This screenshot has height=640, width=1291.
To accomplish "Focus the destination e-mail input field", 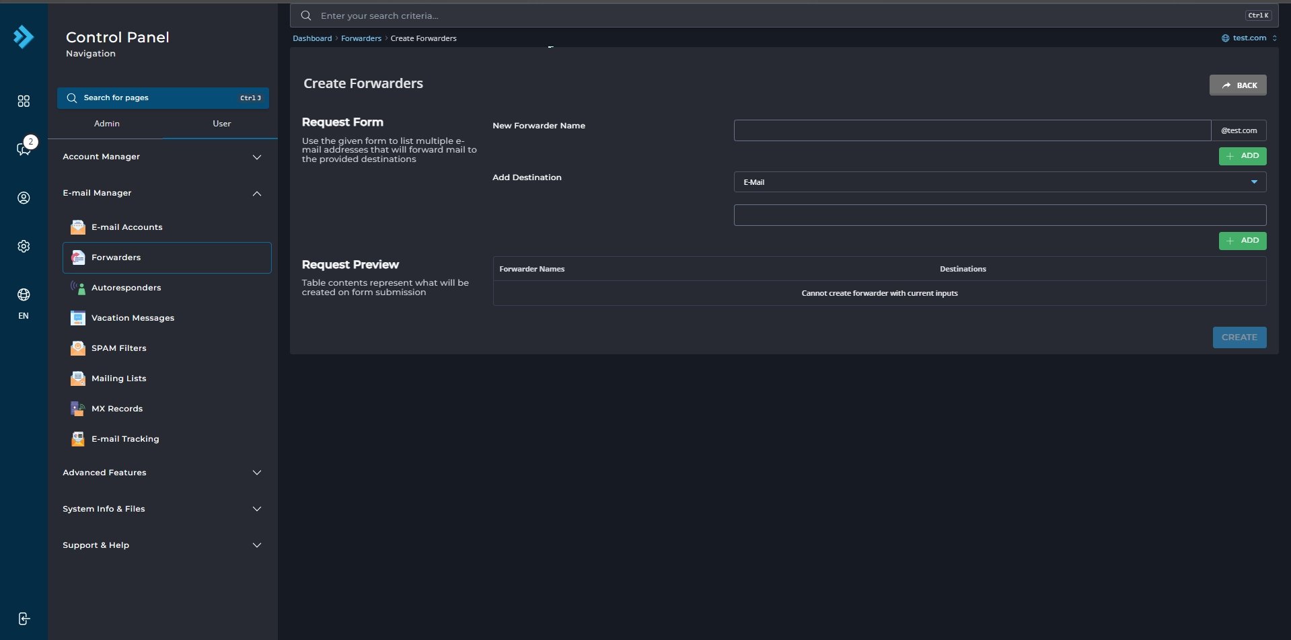I will click(1000, 215).
